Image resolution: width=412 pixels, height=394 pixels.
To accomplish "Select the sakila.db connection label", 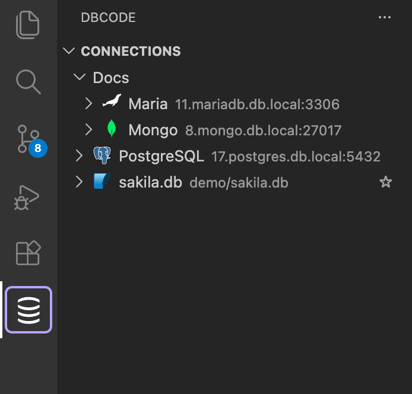I will click(150, 182).
